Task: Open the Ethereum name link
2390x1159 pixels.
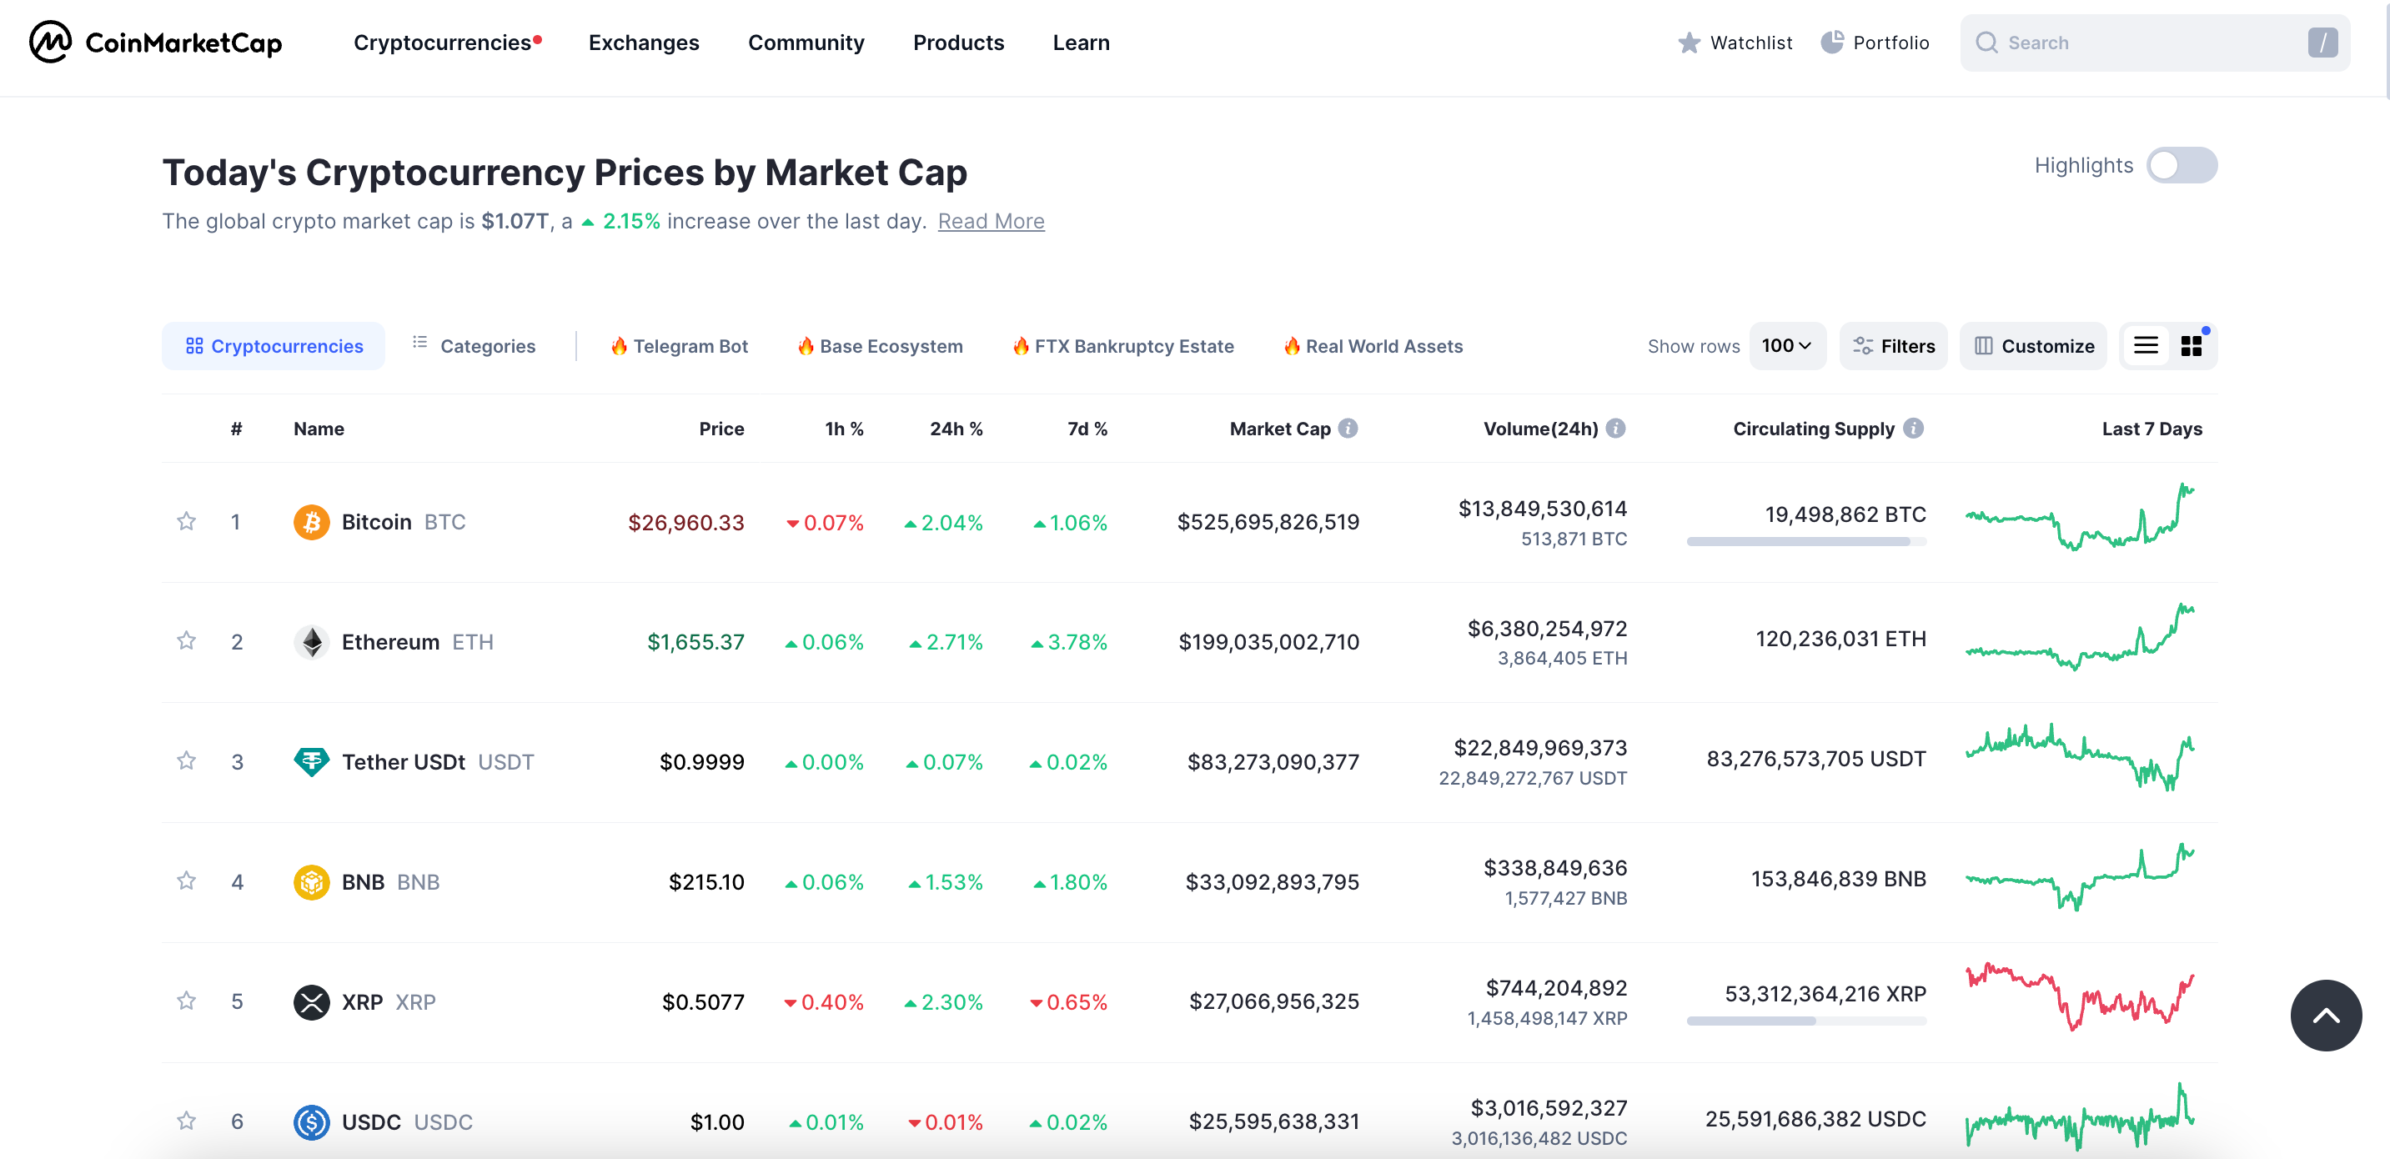Action: (x=389, y=641)
